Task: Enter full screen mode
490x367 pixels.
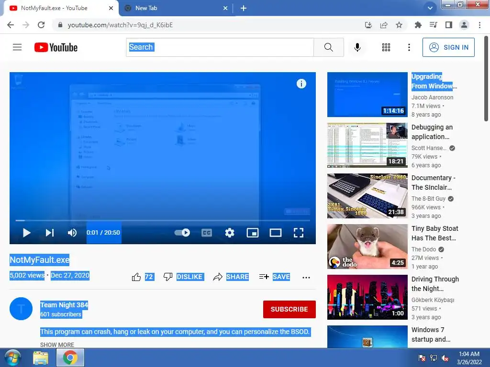Action: pos(299,233)
